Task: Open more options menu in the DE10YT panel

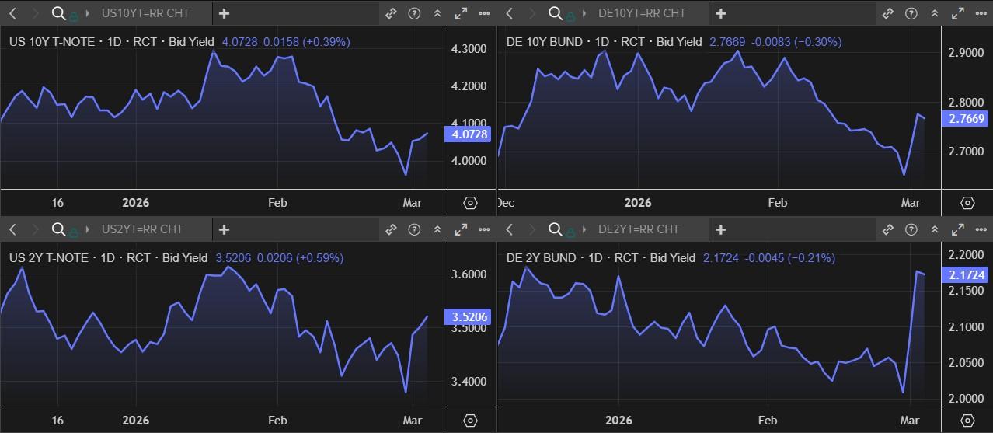Action: pos(981,13)
